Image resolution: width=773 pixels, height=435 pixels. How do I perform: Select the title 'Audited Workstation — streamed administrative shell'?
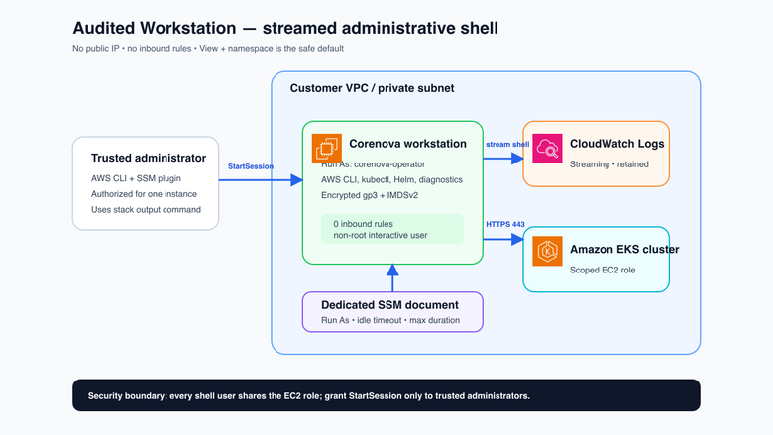tap(285, 28)
